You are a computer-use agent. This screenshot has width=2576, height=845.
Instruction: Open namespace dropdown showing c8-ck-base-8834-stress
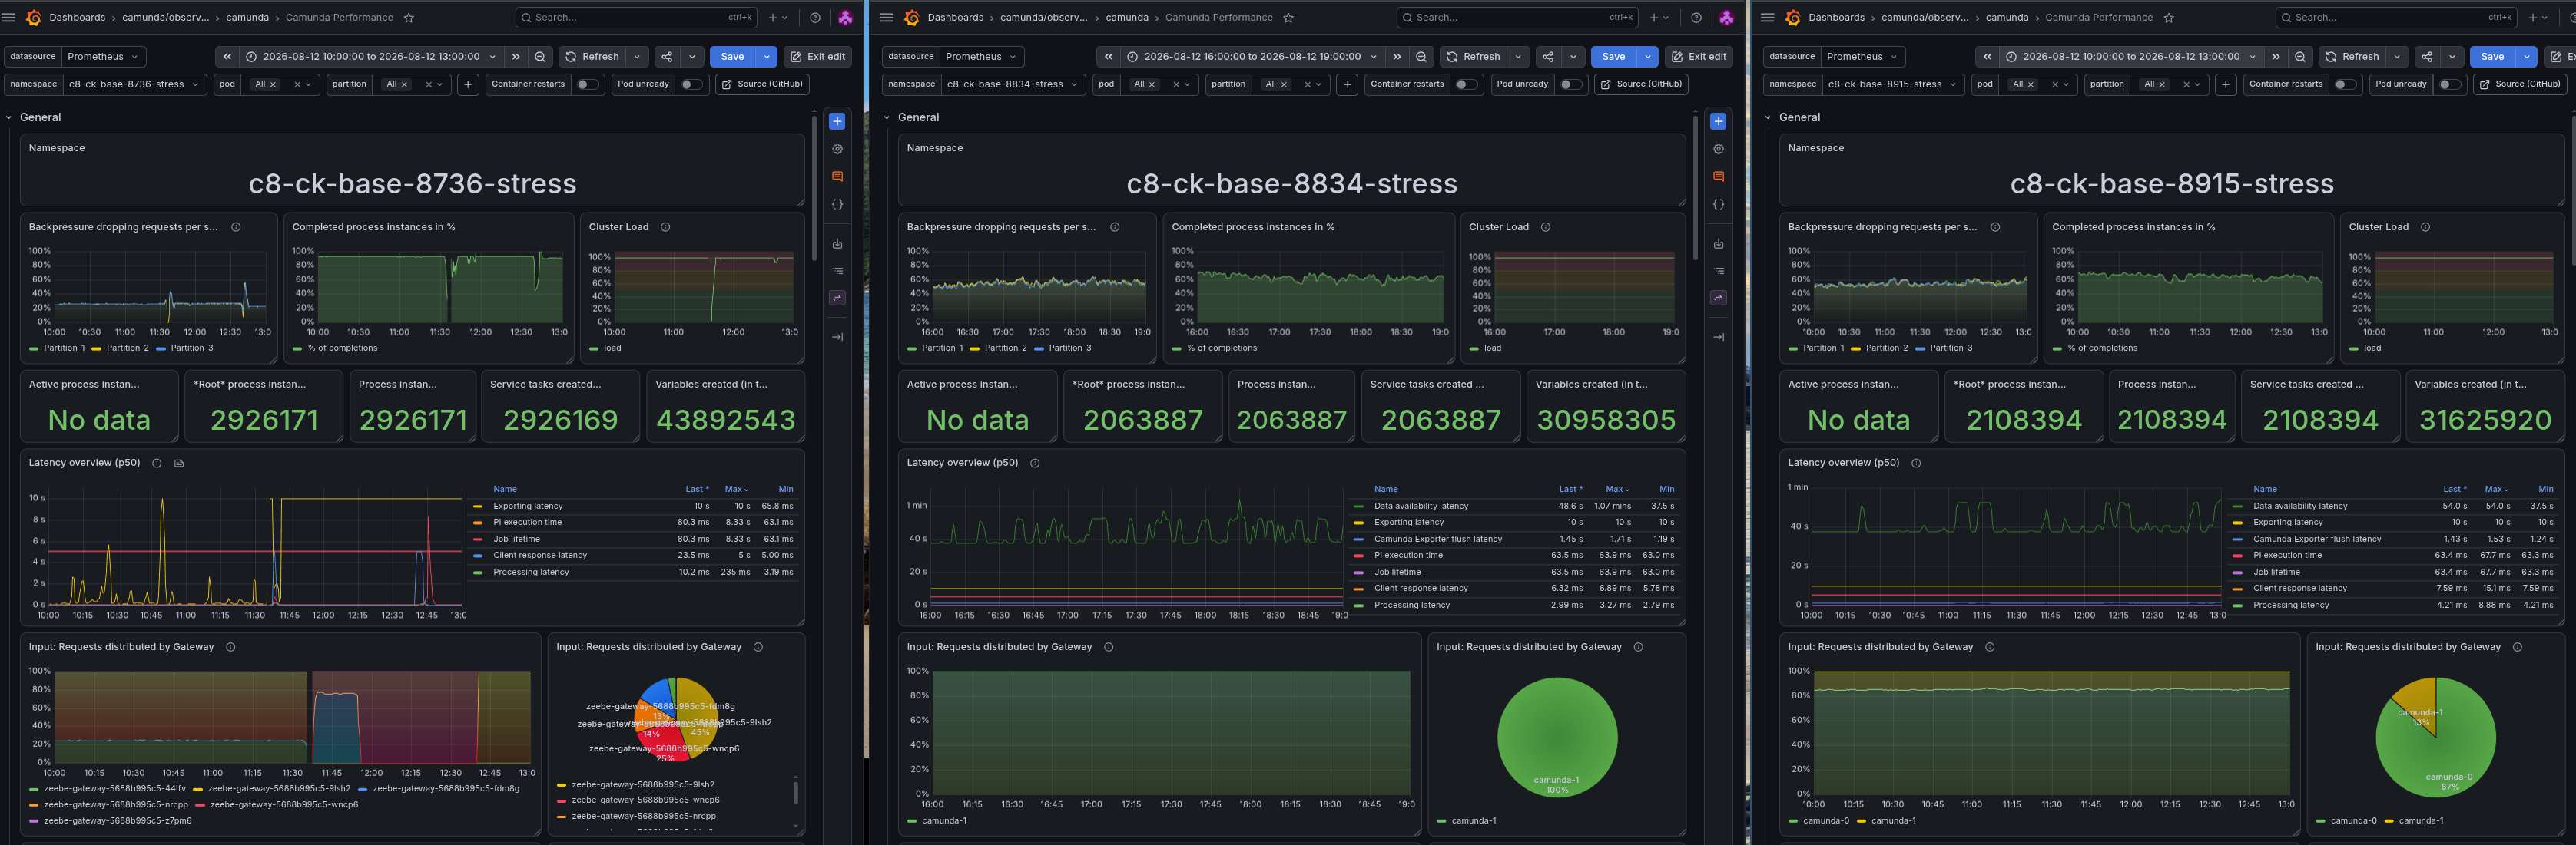click(x=1014, y=84)
